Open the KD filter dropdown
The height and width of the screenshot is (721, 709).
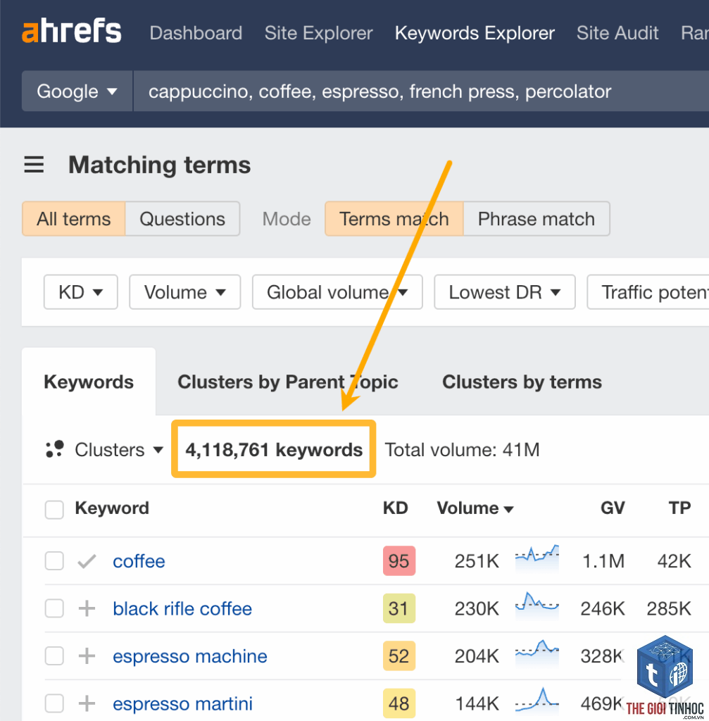pyautogui.click(x=81, y=292)
